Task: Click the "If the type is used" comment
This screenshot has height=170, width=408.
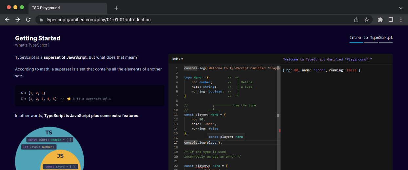Action: click(205, 152)
